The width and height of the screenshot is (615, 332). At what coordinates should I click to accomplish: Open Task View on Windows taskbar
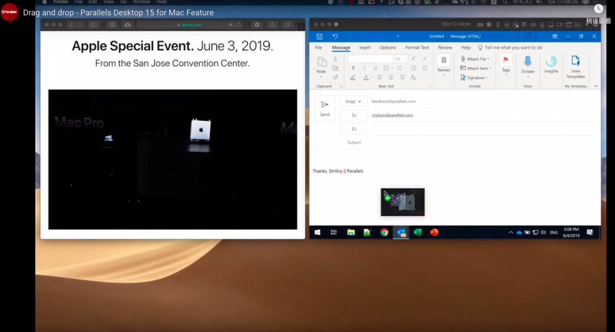334,232
